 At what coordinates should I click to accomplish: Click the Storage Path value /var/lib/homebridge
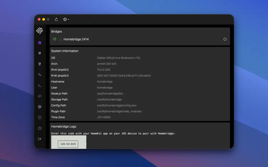coord(109,99)
